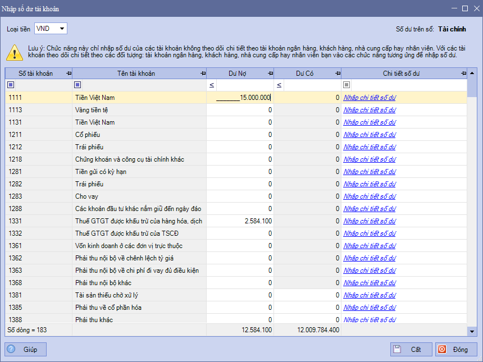Select the row for account 1283 Cho vay
Viewport: 483px width, 362px height.
pyautogui.click(x=39, y=196)
